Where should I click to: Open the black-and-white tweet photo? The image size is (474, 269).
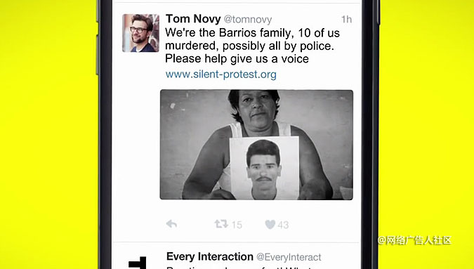point(256,145)
